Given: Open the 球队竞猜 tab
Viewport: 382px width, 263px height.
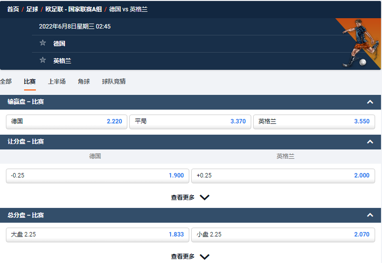Looking at the screenshot, I should point(114,82).
